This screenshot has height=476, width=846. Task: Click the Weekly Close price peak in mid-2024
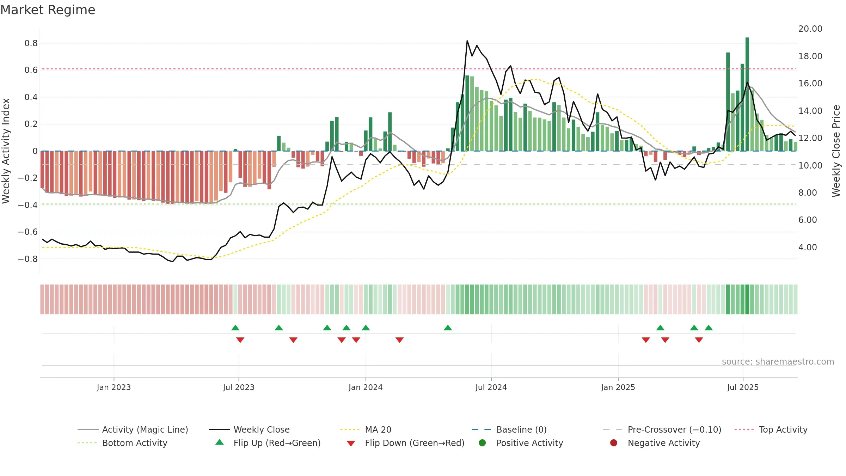click(467, 41)
